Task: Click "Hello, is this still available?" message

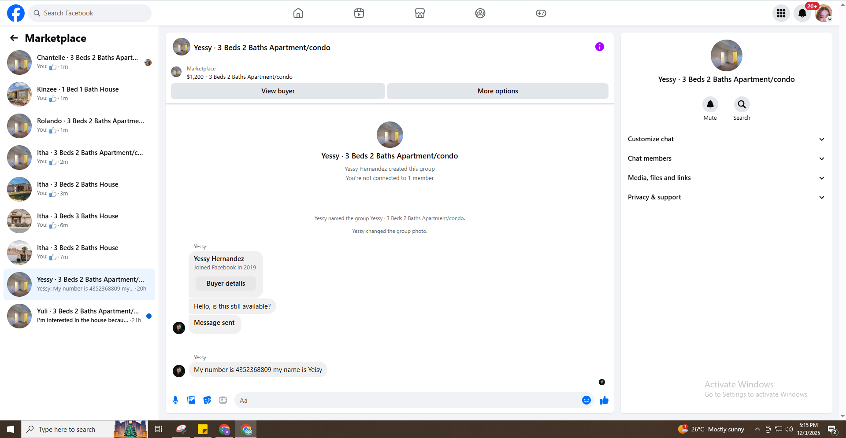Action: [232, 306]
